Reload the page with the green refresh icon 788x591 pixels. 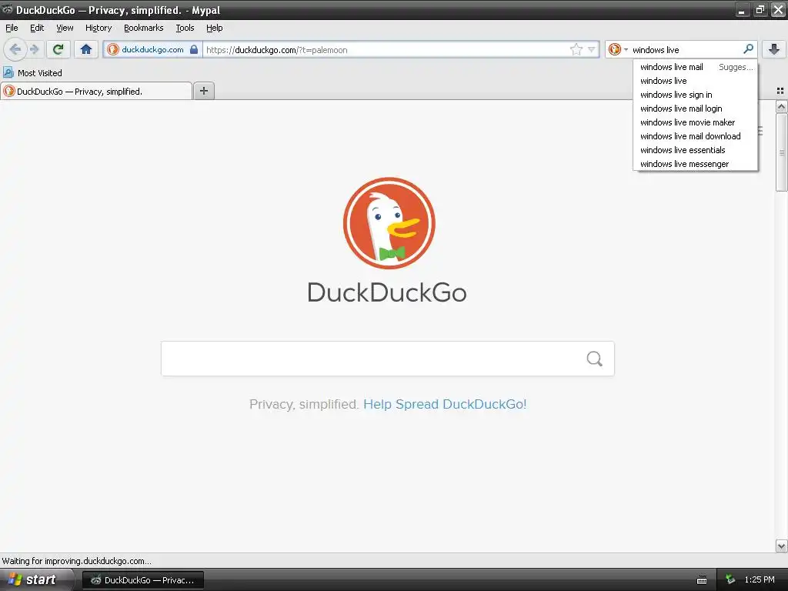pos(58,49)
